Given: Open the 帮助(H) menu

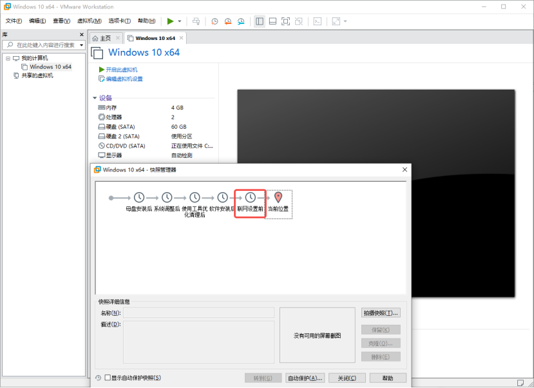Looking at the screenshot, I should pos(146,21).
